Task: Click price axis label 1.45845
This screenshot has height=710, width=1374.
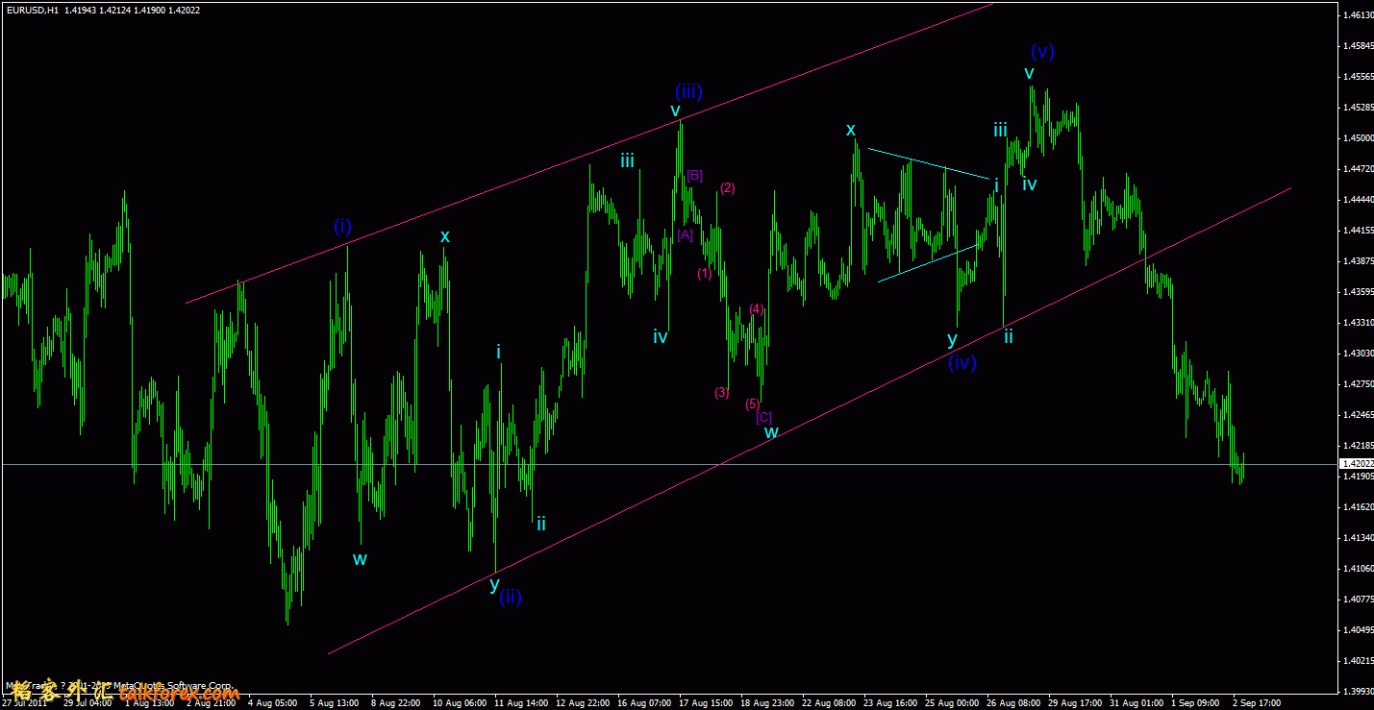Action: tap(1357, 46)
